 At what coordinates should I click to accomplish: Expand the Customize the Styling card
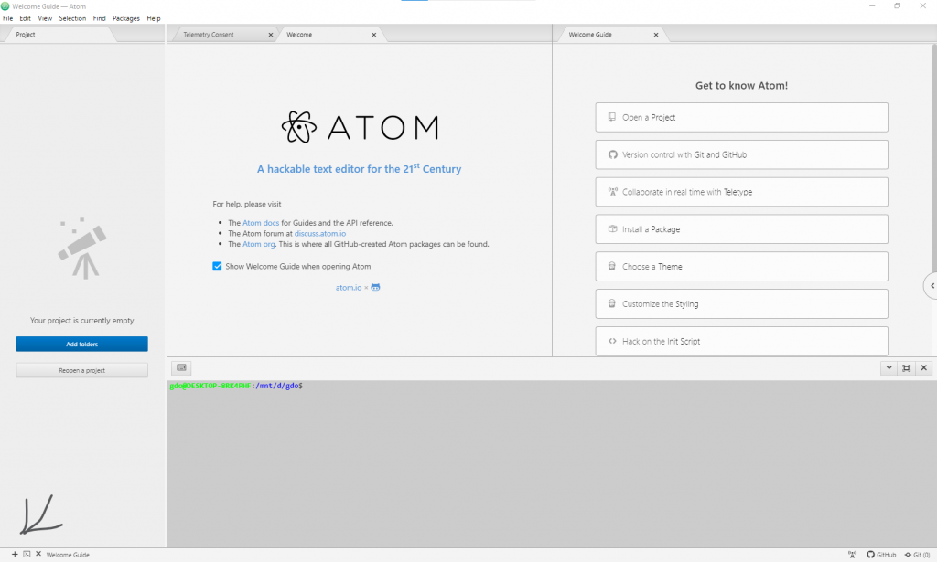tap(741, 303)
